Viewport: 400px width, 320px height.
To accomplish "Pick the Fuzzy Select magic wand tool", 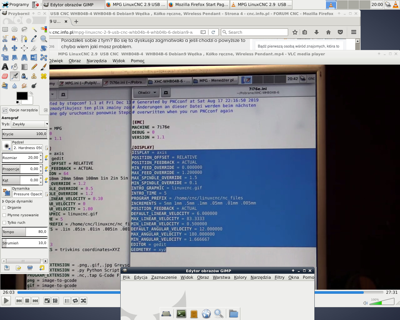I will [x=34, y=29].
